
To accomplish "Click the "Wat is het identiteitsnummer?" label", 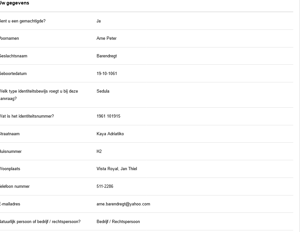I will (x=27, y=116).
